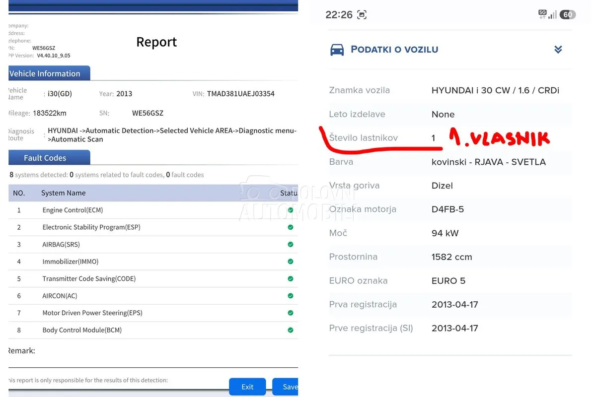Click the green status check for Motor Driven Power Steering(EPS)

[x=291, y=313]
